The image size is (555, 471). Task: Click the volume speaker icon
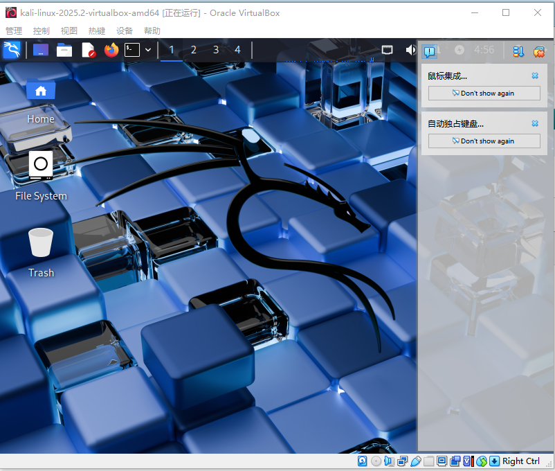411,50
